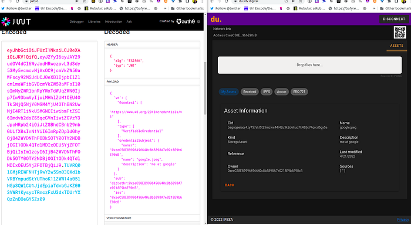
Task: Select the ERC-721 filter chip
Action: [x=299, y=92]
